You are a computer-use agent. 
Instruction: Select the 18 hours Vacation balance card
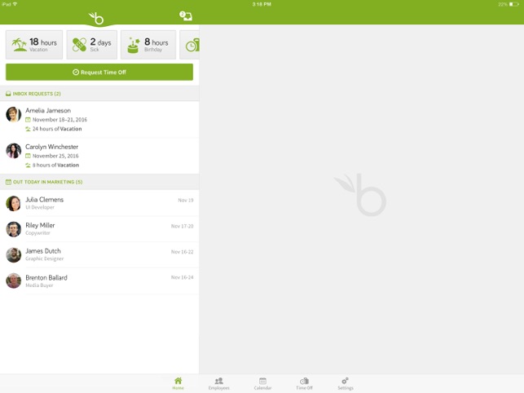(x=34, y=45)
